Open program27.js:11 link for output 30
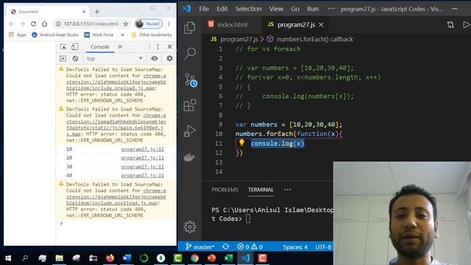 point(143,166)
